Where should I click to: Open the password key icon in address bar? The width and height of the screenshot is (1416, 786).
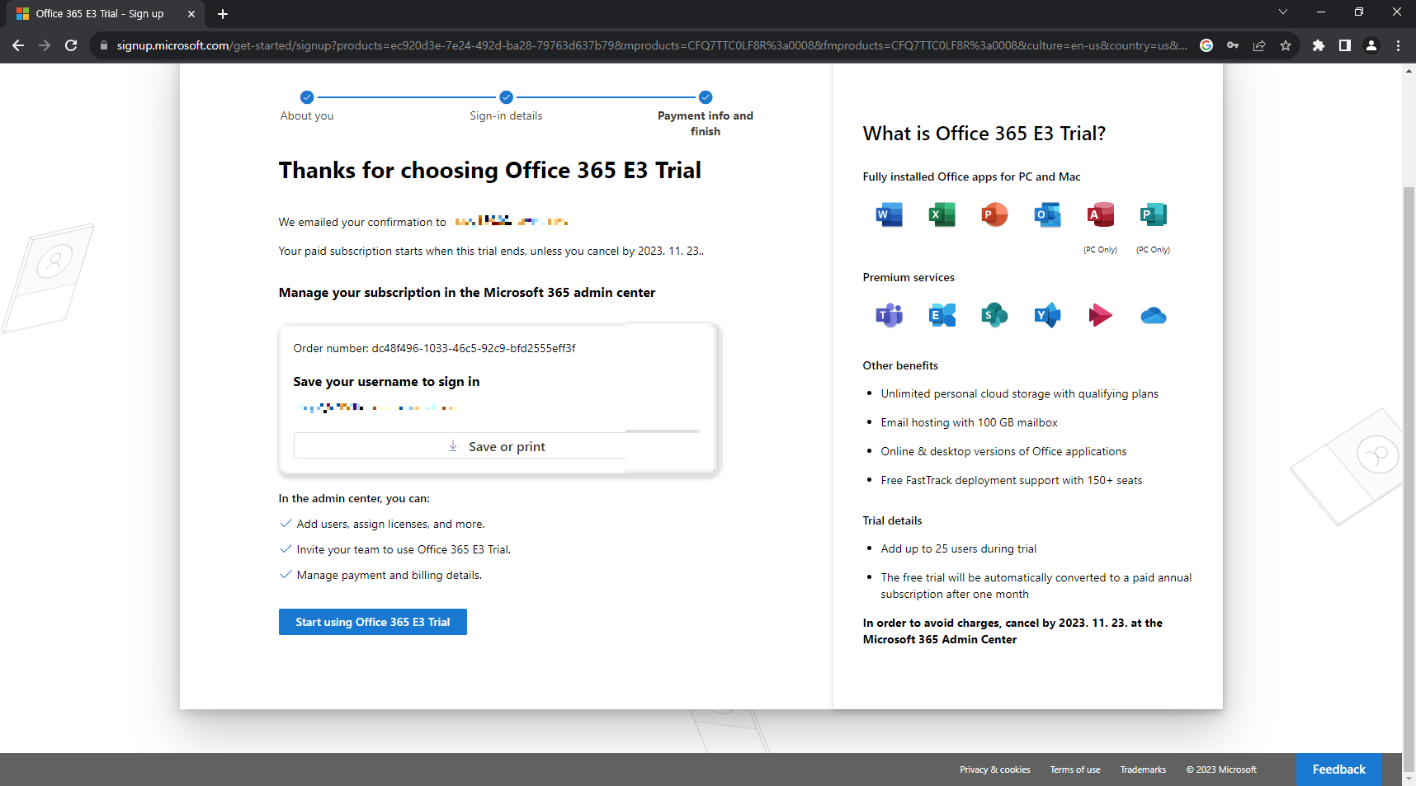1233,45
